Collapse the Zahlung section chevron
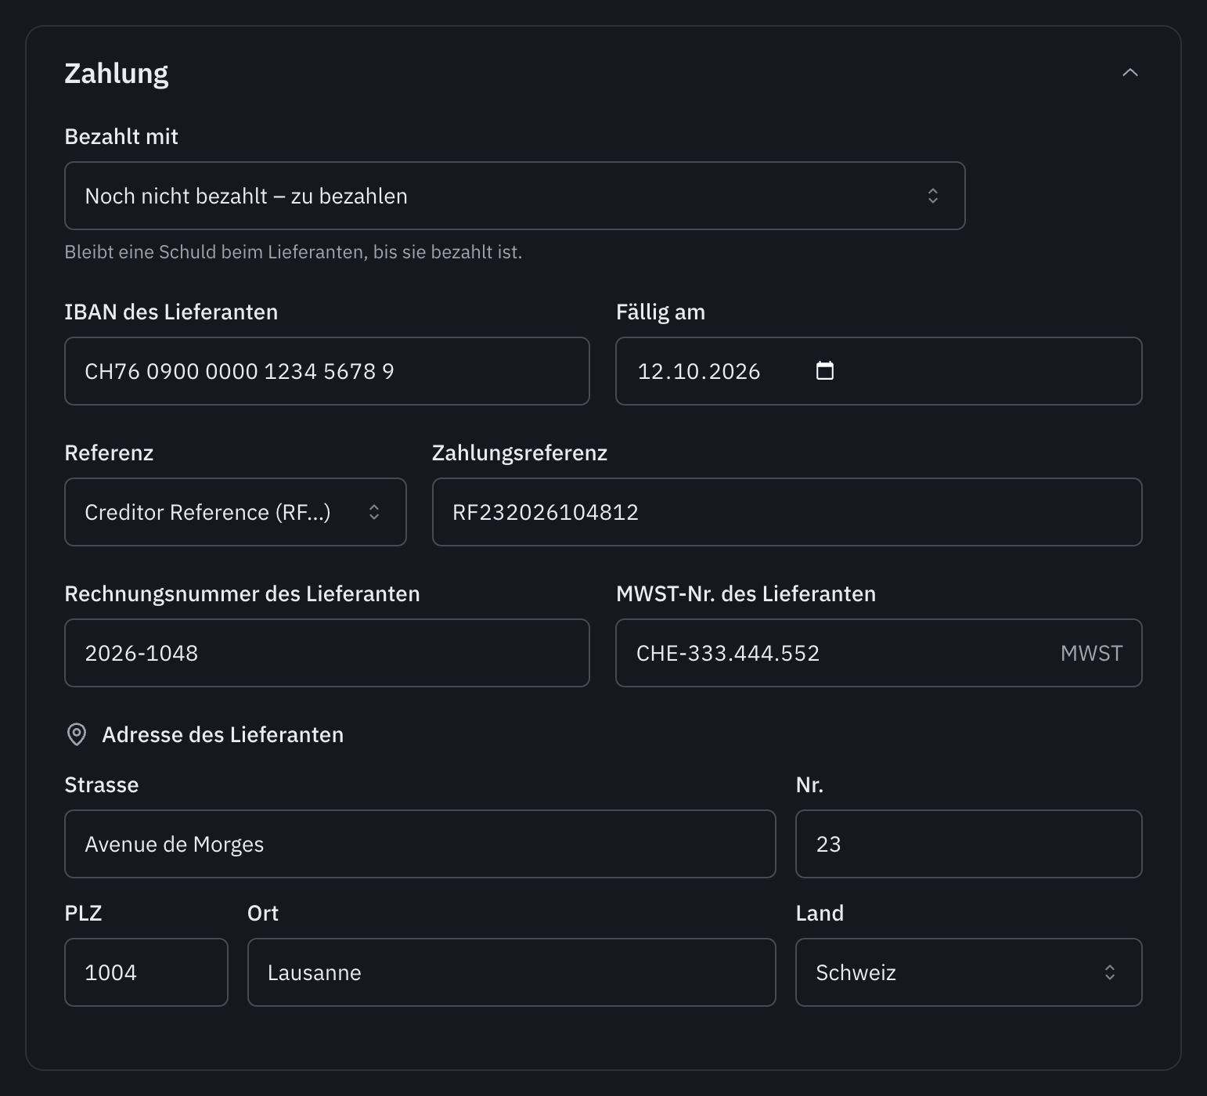The height and width of the screenshot is (1096, 1207). 1130,73
